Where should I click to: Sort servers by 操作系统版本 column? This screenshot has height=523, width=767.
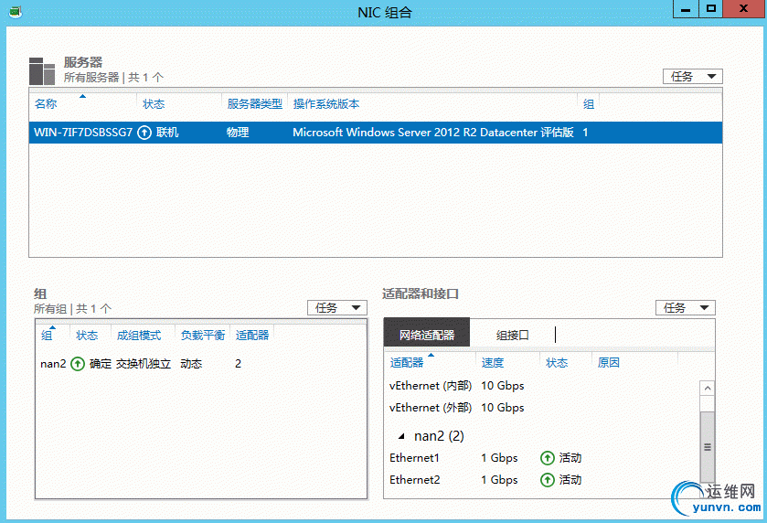pos(326,103)
